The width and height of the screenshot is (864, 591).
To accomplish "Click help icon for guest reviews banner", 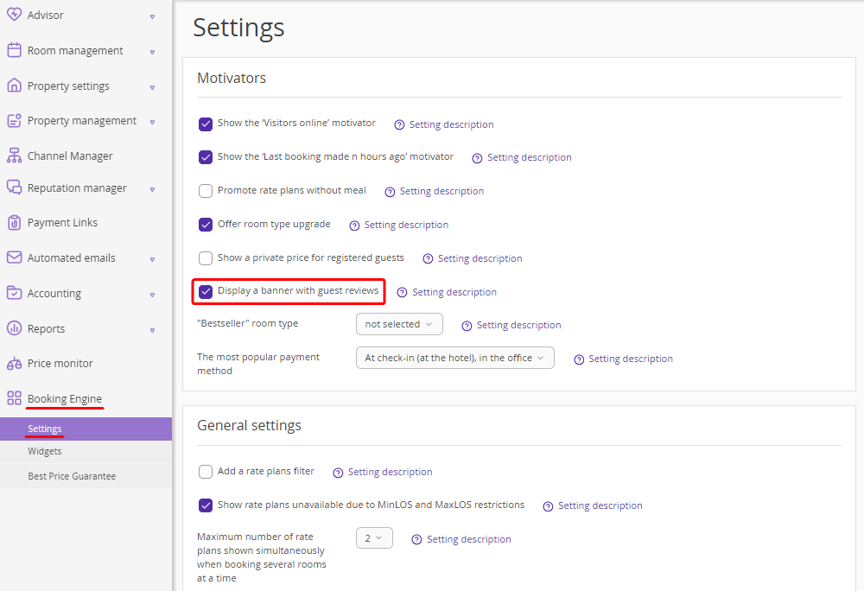I will point(403,292).
